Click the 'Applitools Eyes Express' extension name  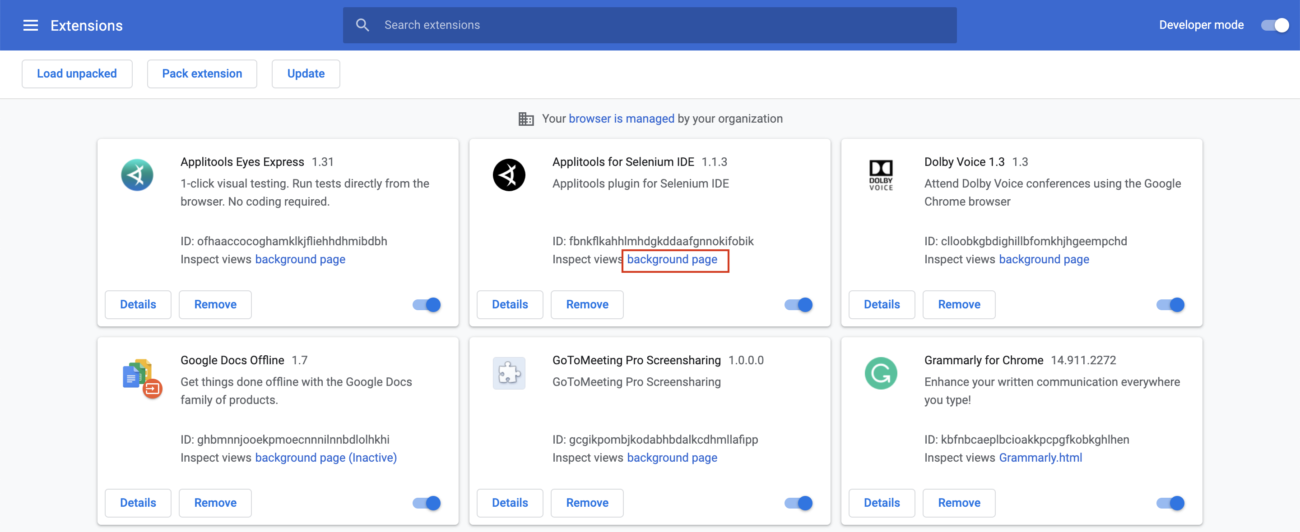242,162
